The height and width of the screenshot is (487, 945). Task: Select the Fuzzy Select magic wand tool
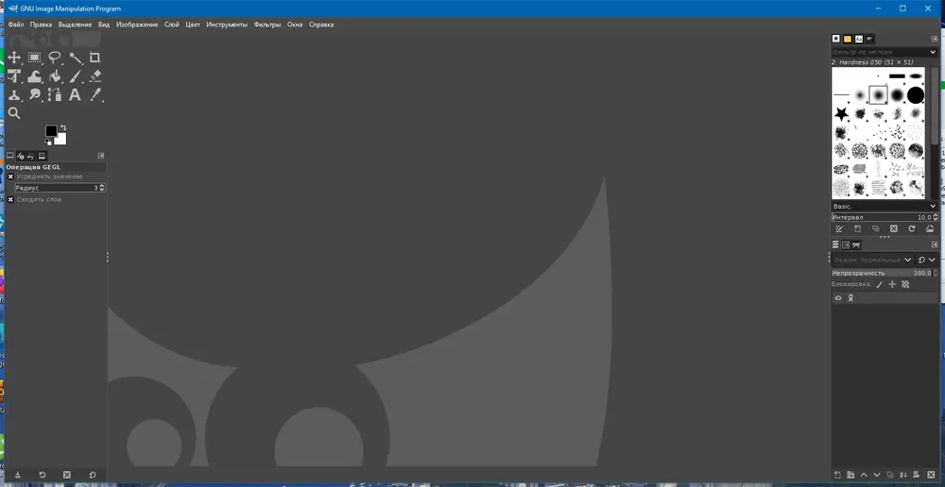(x=76, y=58)
